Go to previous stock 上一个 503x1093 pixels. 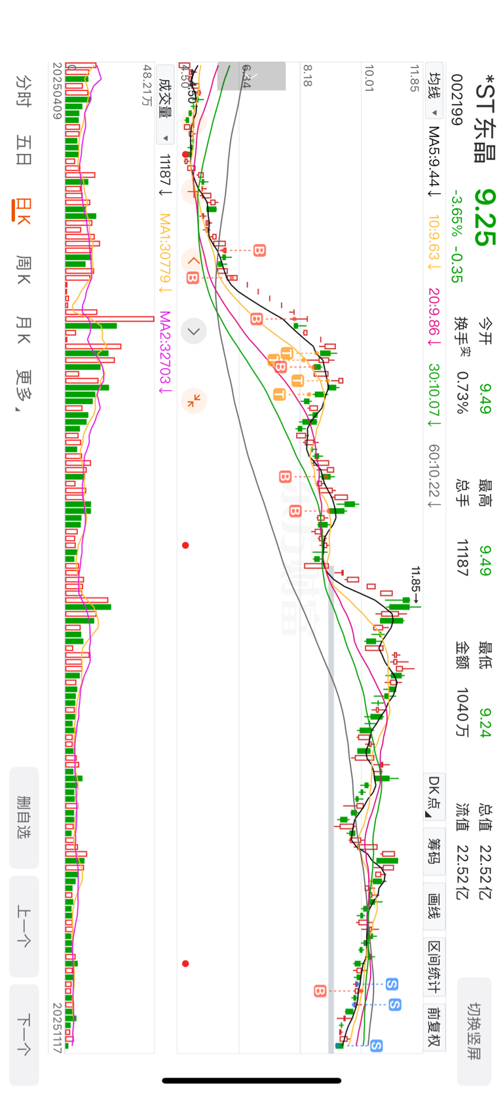24,926
